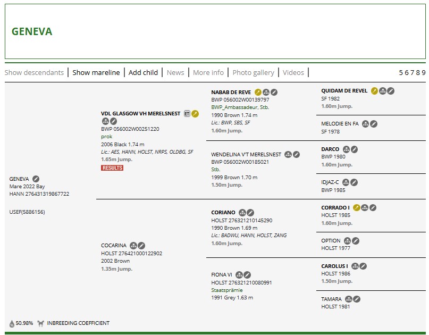Select 9 generations in the generation selector
The height and width of the screenshot is (335, 429).
pos(424,72)
